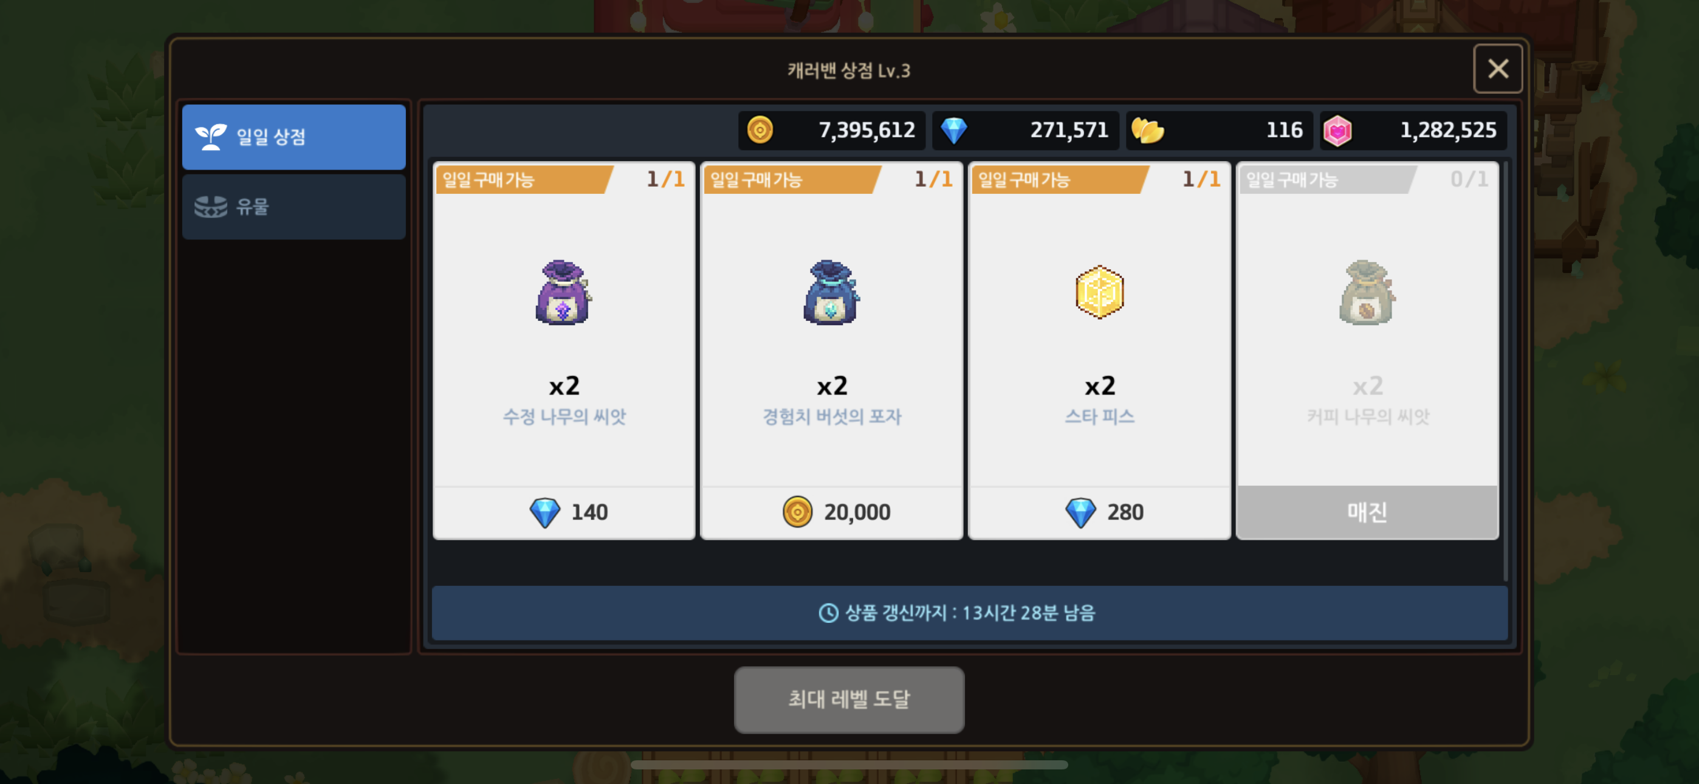Close the caravan shop window
This screenshot has width=1699, height=784.
point(1498,69)
